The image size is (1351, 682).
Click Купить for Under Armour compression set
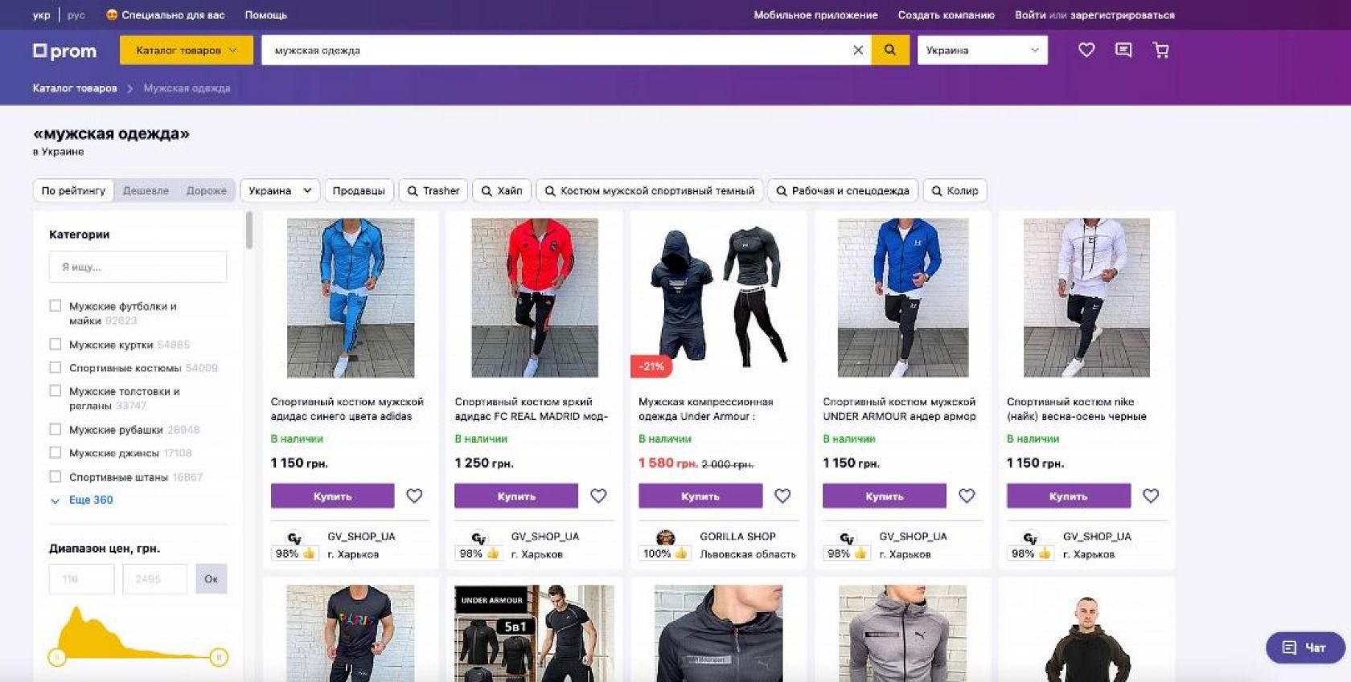click(x=700, y=496)
